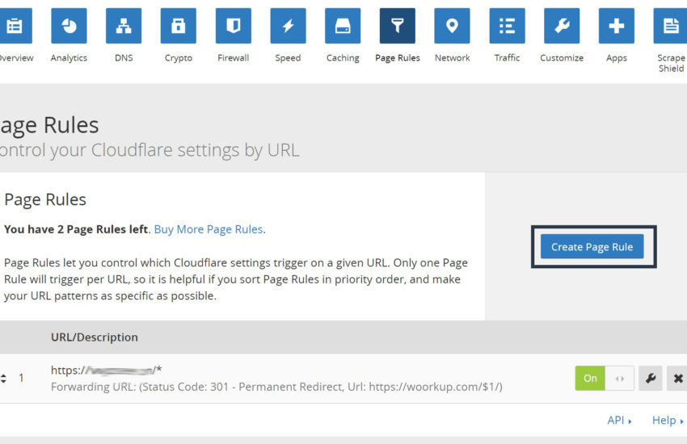The width and height of the screenshot is (687, 444).
Task: Open the Analytics pie chart icon
Action: (x=69, y=26)
